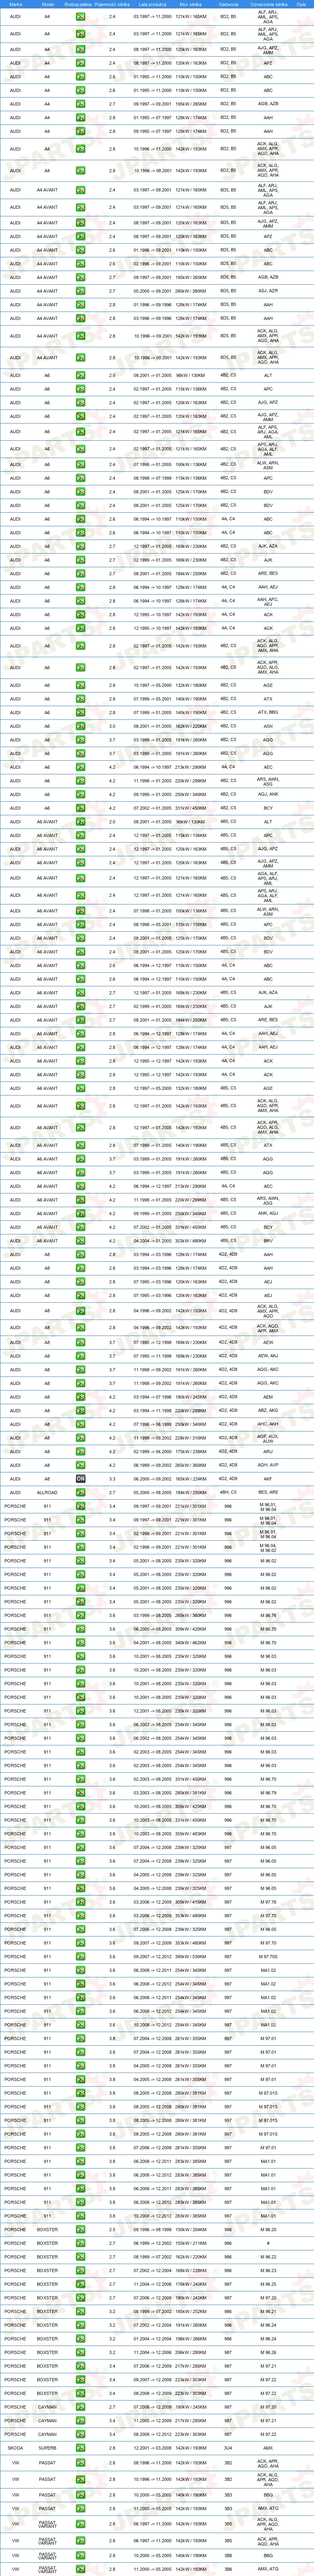Click the Nadwozie column header

tap(228, 5)
